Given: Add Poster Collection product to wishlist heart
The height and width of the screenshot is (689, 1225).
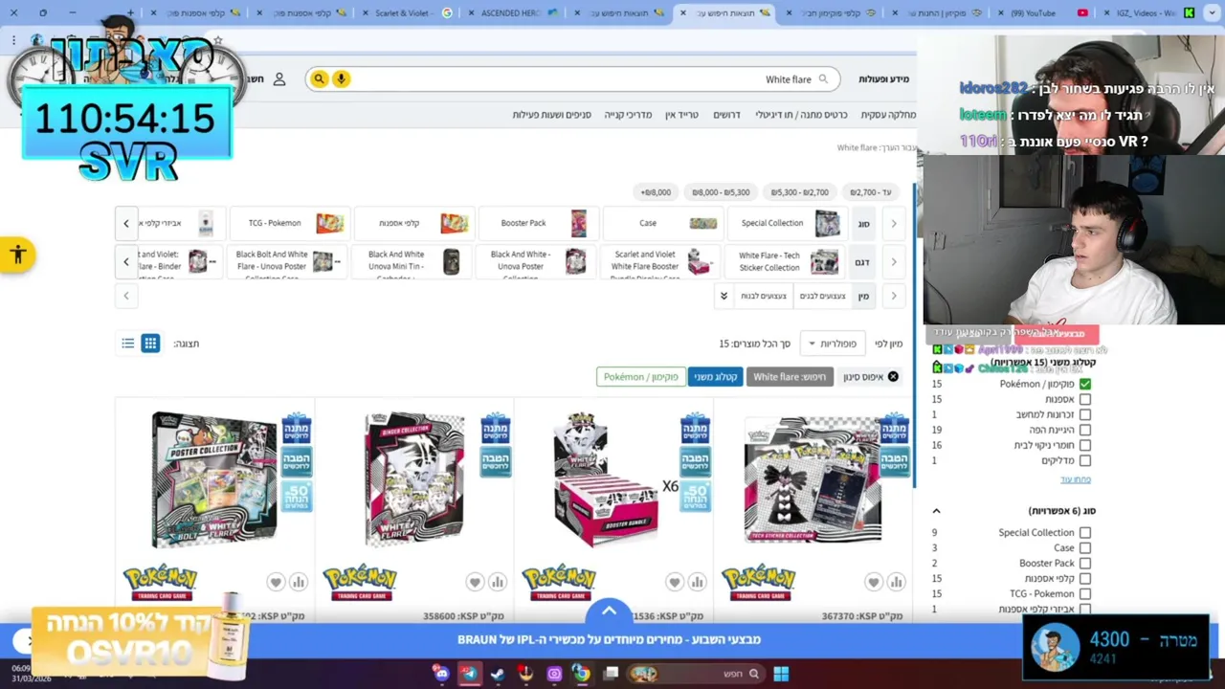Looking at the screenshot, I should [x=276, y=582].
